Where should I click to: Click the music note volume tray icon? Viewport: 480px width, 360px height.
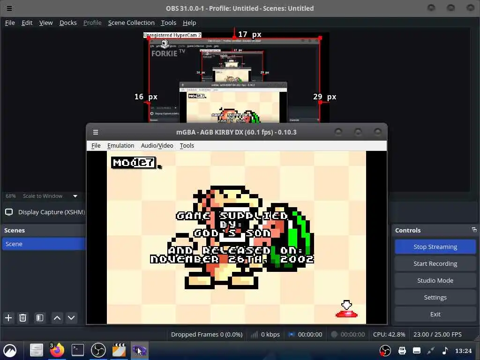445,351
